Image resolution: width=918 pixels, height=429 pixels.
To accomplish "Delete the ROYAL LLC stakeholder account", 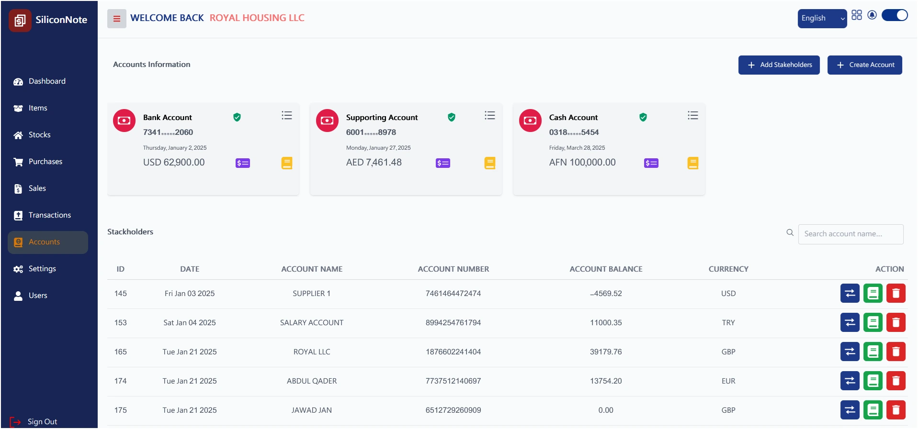I will tap(895, 352).
